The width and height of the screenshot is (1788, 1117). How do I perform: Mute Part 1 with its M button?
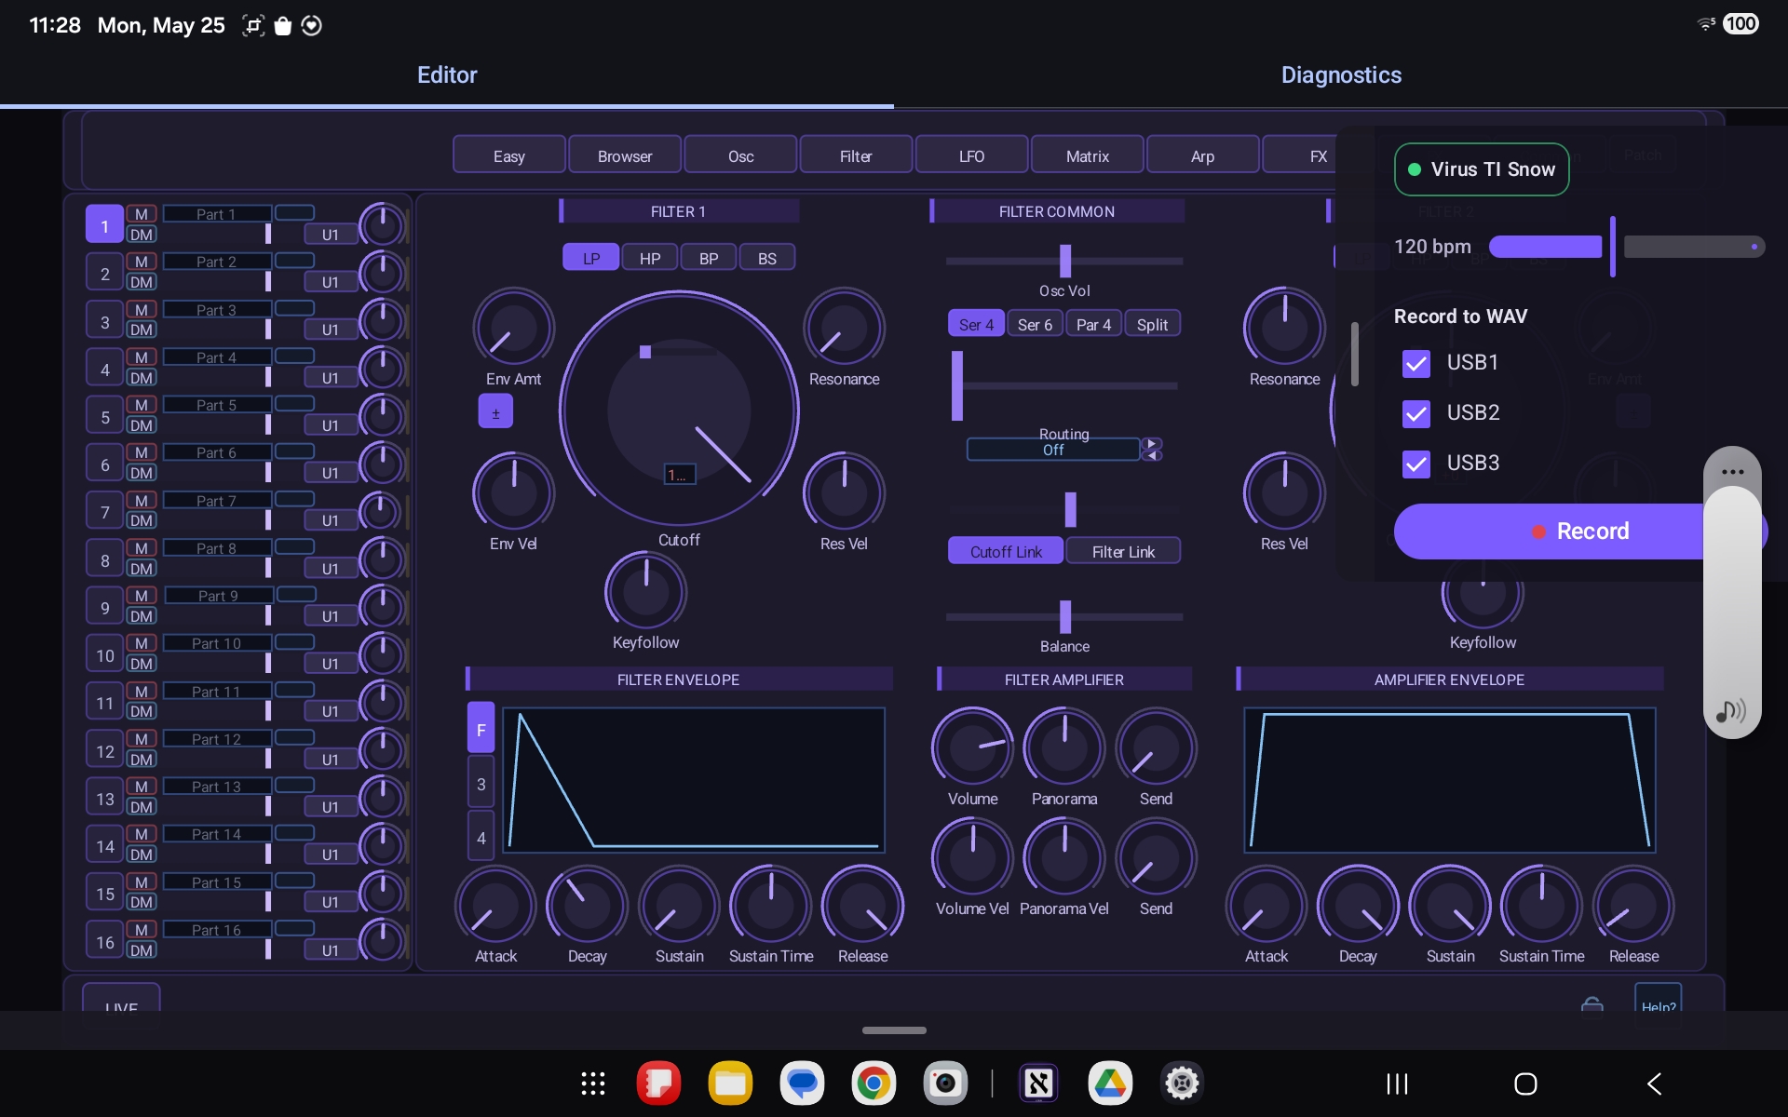[x=142, y=214]
